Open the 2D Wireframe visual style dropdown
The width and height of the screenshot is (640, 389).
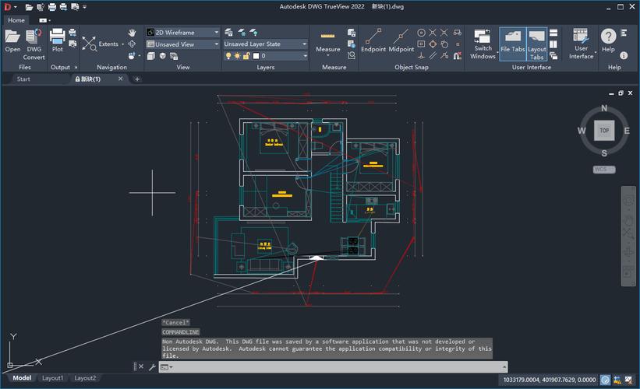217,32
